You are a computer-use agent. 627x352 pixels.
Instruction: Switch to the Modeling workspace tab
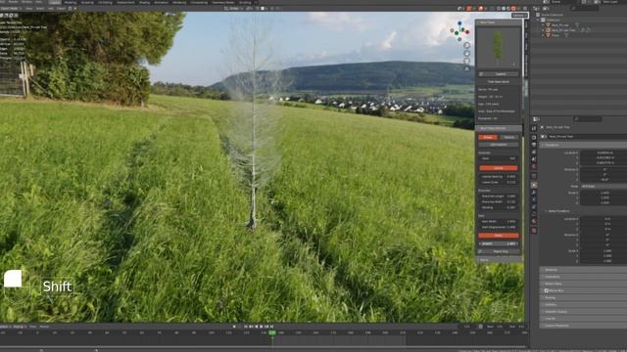[70, 2]
